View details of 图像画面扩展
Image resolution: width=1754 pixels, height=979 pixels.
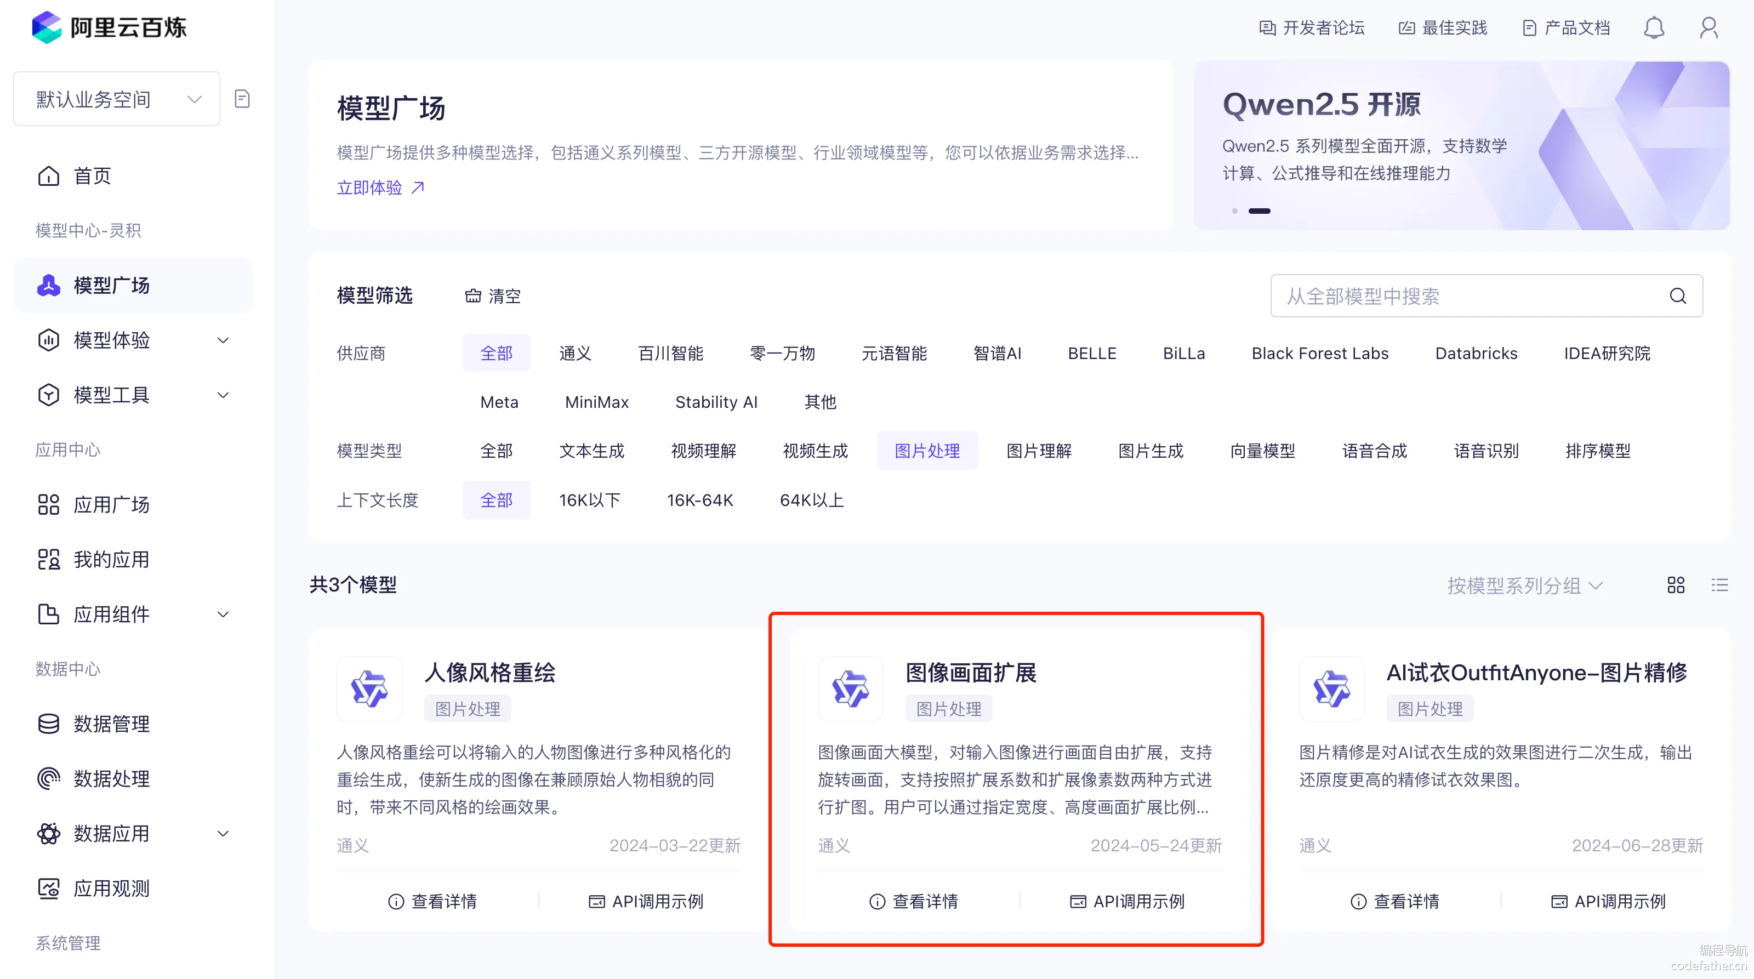coord(914,901)
